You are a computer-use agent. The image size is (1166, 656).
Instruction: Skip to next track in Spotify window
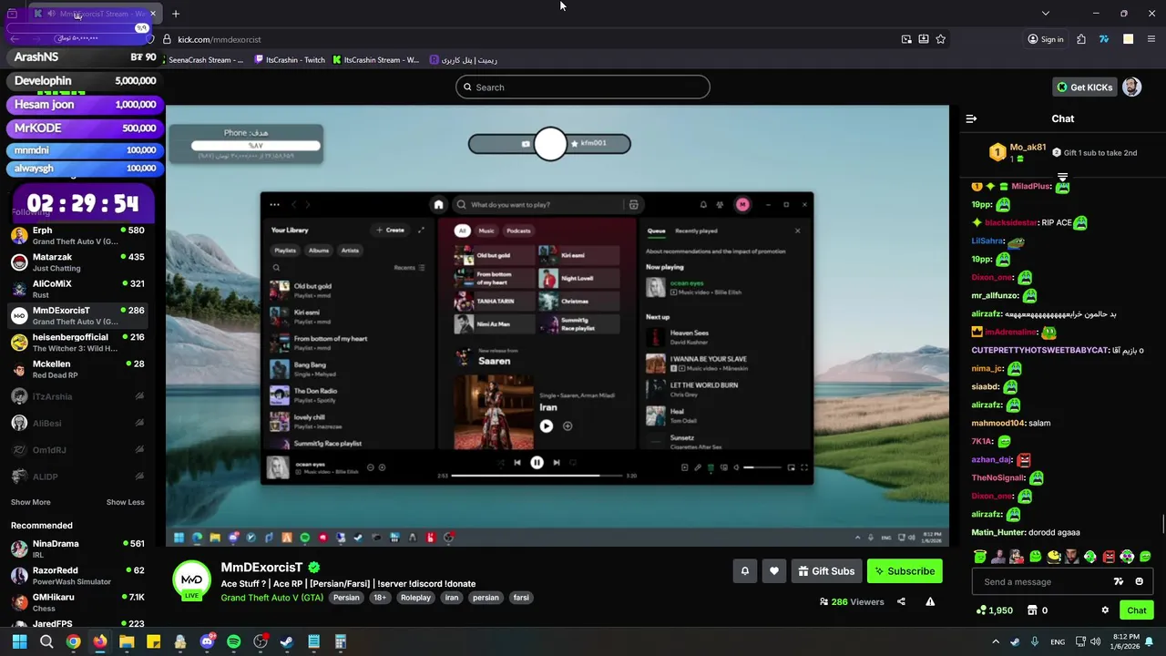click(557, 463)
